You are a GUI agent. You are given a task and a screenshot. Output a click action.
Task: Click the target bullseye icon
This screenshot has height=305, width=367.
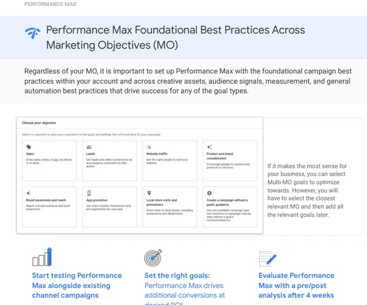coord(153,258)
